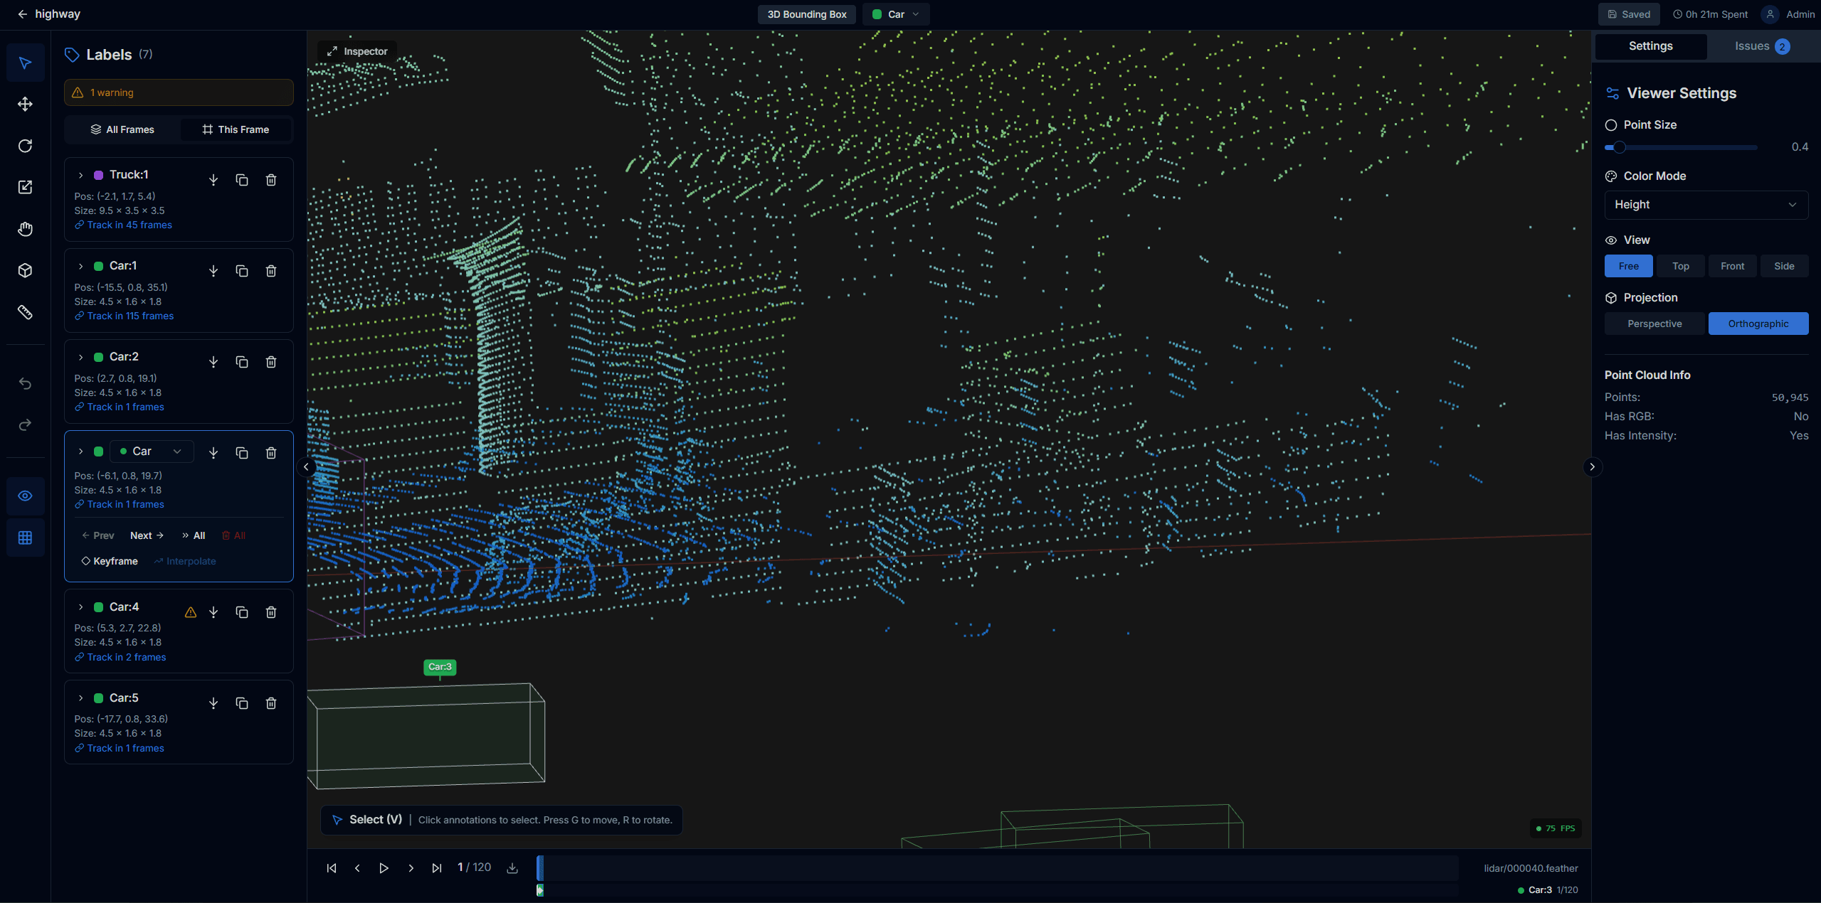Select the Rotate tool in the left toolbar
The height and width of the screenshot is (903, 1821).
coord(26,145)
